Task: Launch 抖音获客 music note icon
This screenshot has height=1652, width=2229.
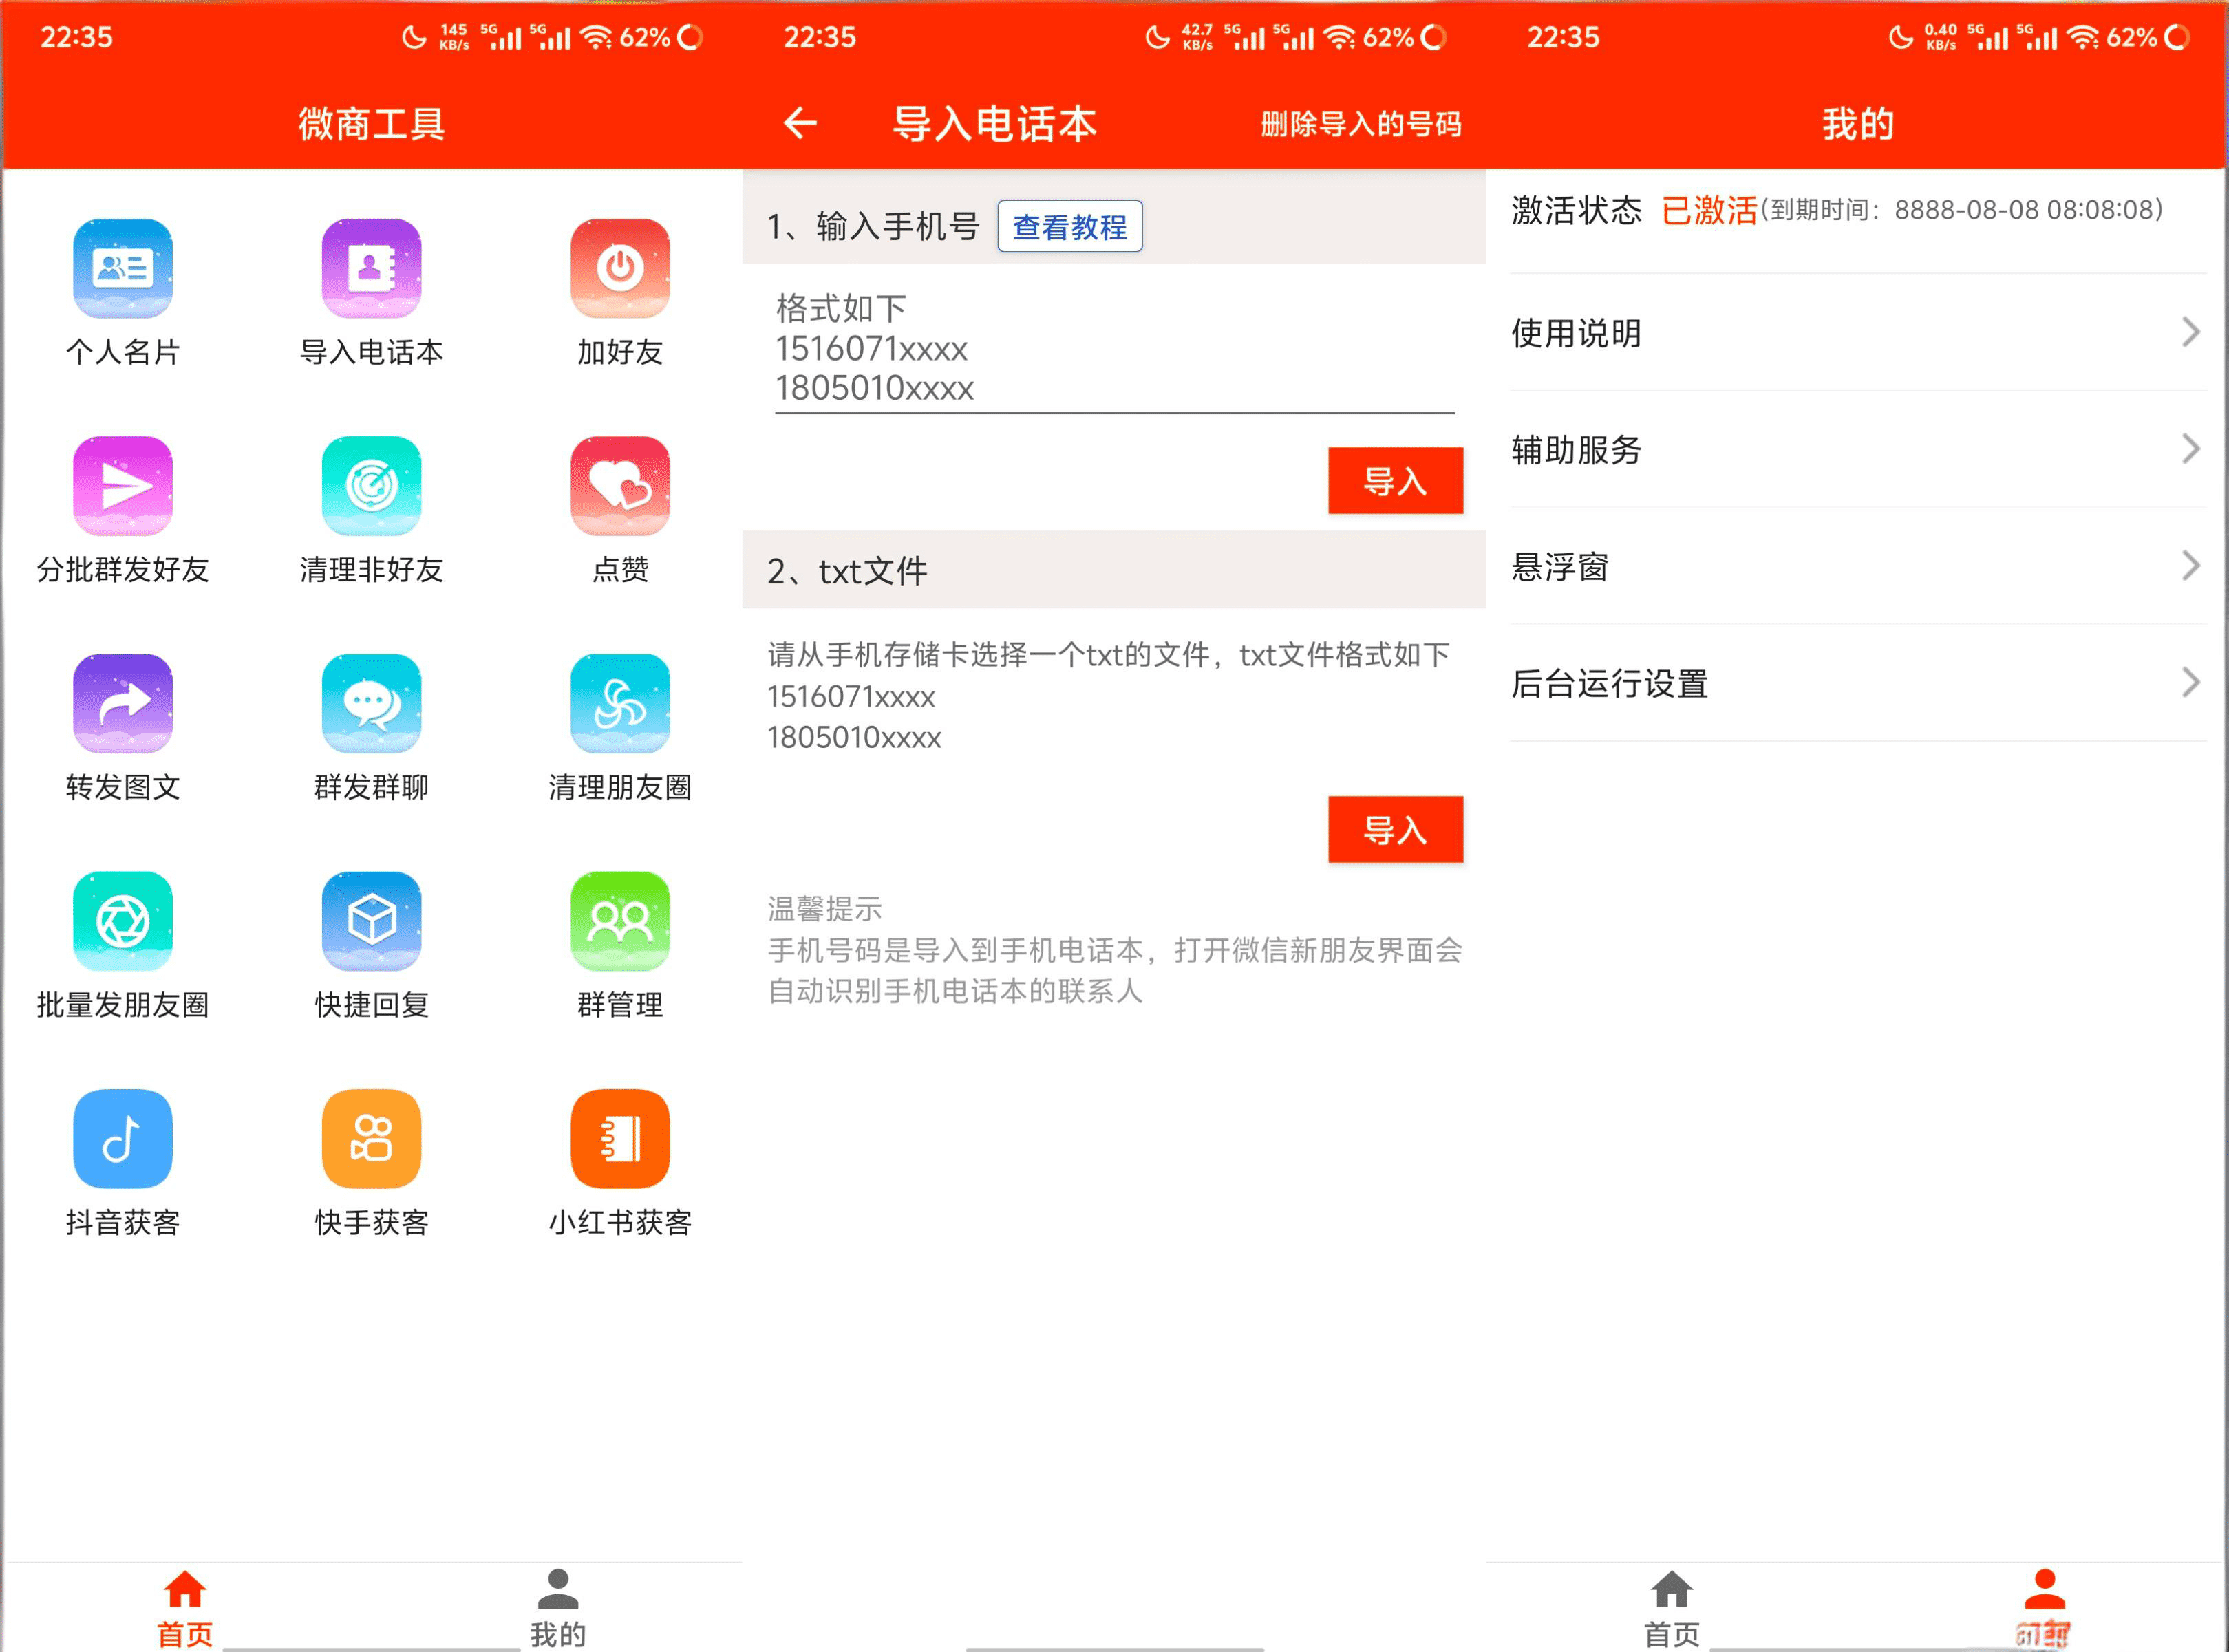Action: click(x=122, y=1138)
